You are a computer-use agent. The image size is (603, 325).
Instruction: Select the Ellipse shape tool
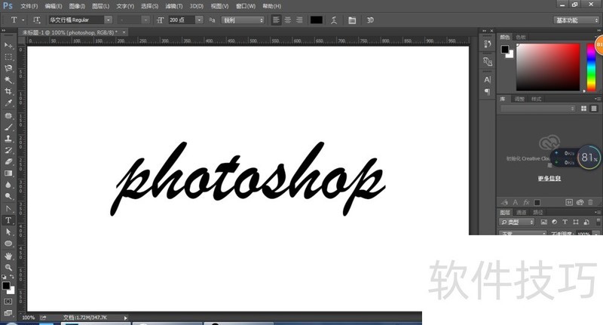point(8,244)
